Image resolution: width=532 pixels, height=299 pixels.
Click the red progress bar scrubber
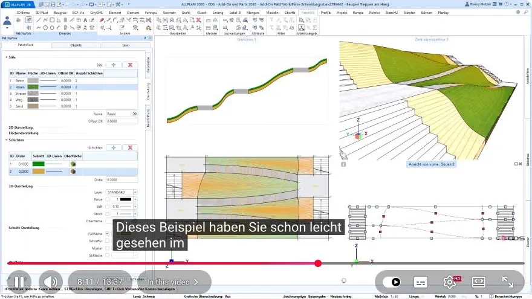click(x=318, y=263)
